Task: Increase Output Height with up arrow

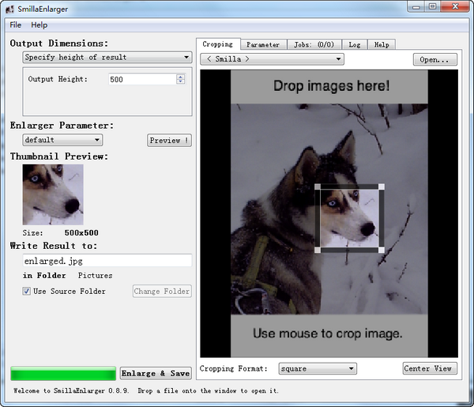Action: (x=180, y=76)
